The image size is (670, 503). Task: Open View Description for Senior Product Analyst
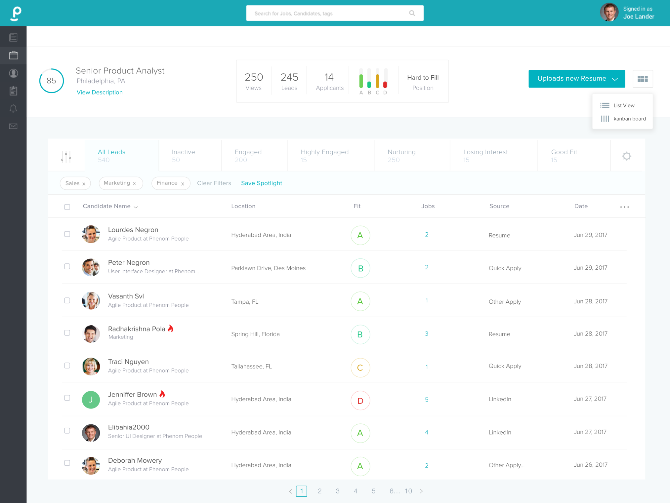tap(100, 92)
